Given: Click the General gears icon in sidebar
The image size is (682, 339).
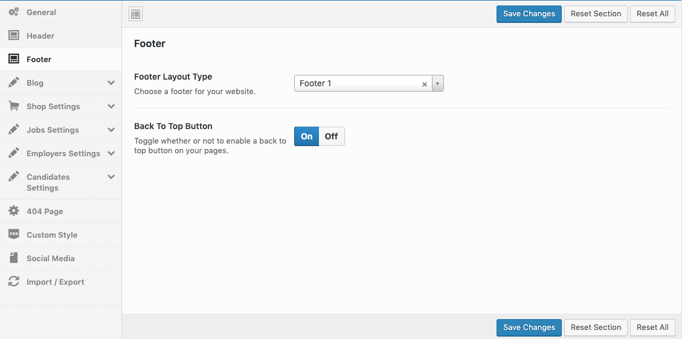Looking at the screenshot, I should click(13, 12).
